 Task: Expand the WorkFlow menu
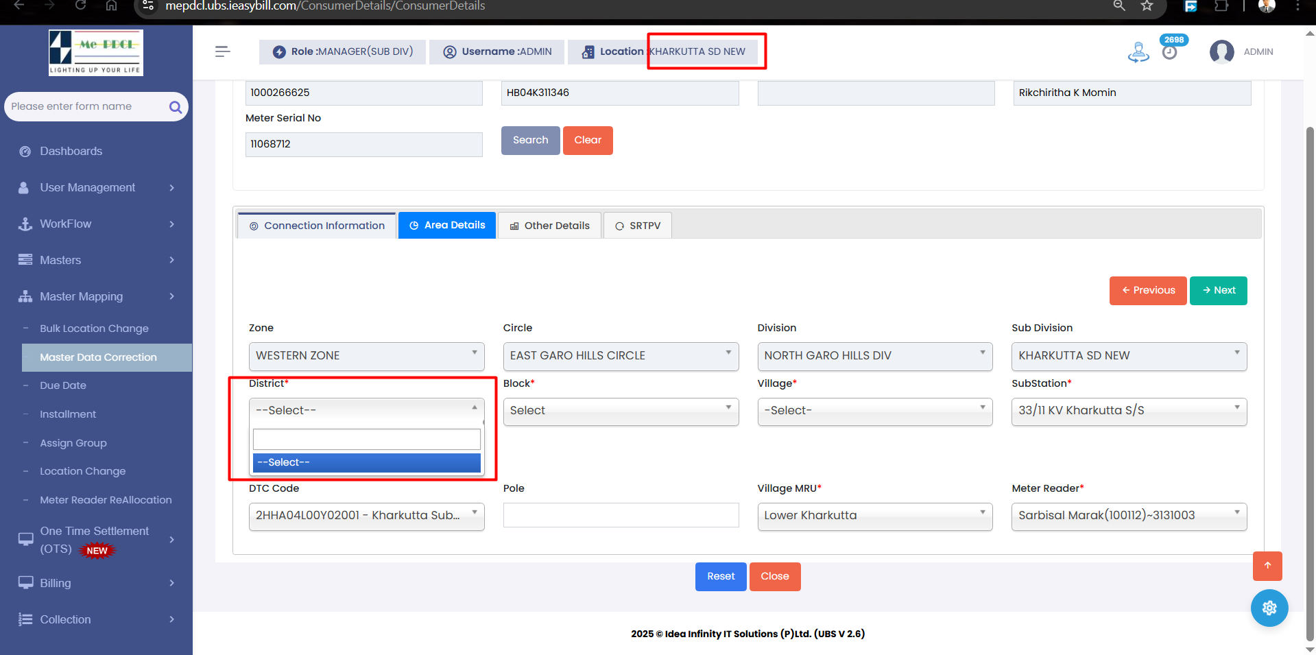tap(96, 224)
